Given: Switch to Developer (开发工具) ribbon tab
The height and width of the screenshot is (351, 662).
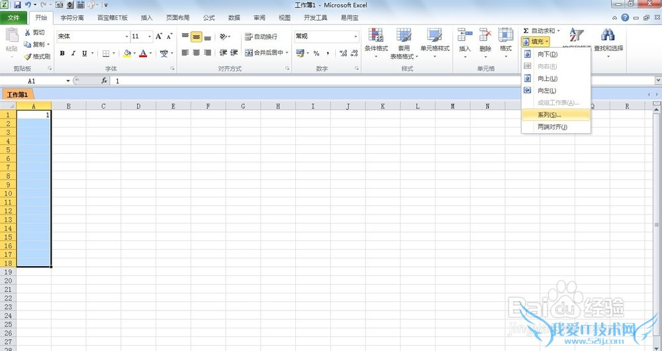Looking at the screenshot, I should pyautogui.click(x=315, y=18).
